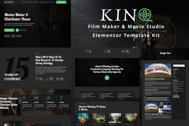Click the Film Maker & Movie Studio title text
189x126 pixels.
[126, 27]
